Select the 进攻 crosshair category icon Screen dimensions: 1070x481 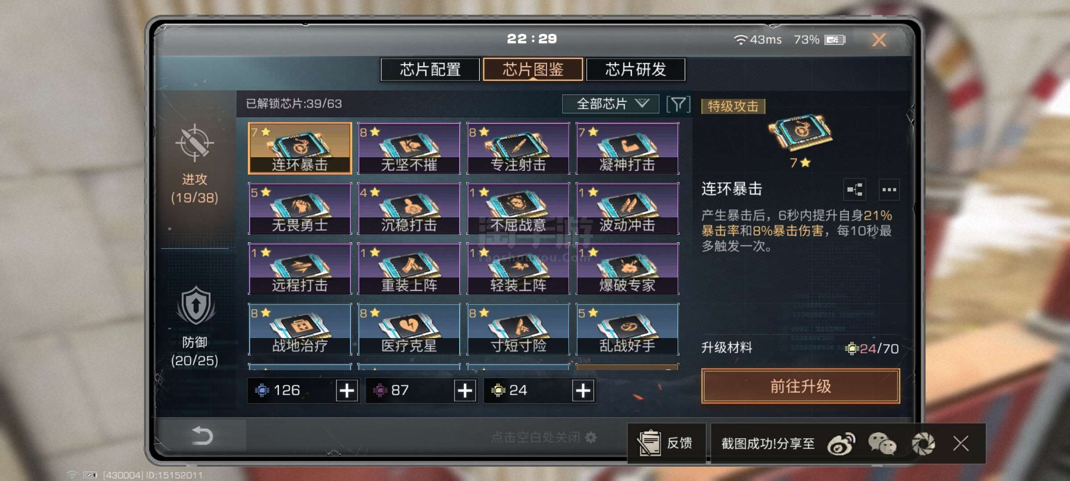tap(195, 143)
